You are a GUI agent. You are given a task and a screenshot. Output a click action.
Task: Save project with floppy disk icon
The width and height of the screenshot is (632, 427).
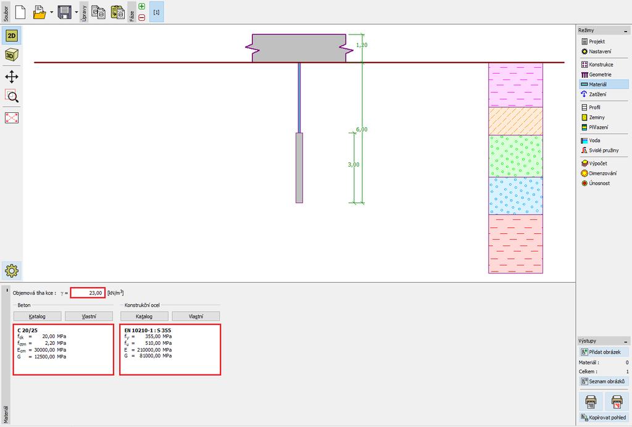[x=64, y=12]
